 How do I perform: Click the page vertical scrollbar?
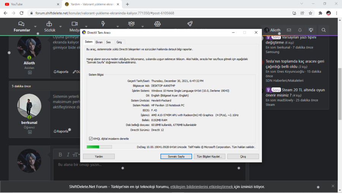coord(340,94)
